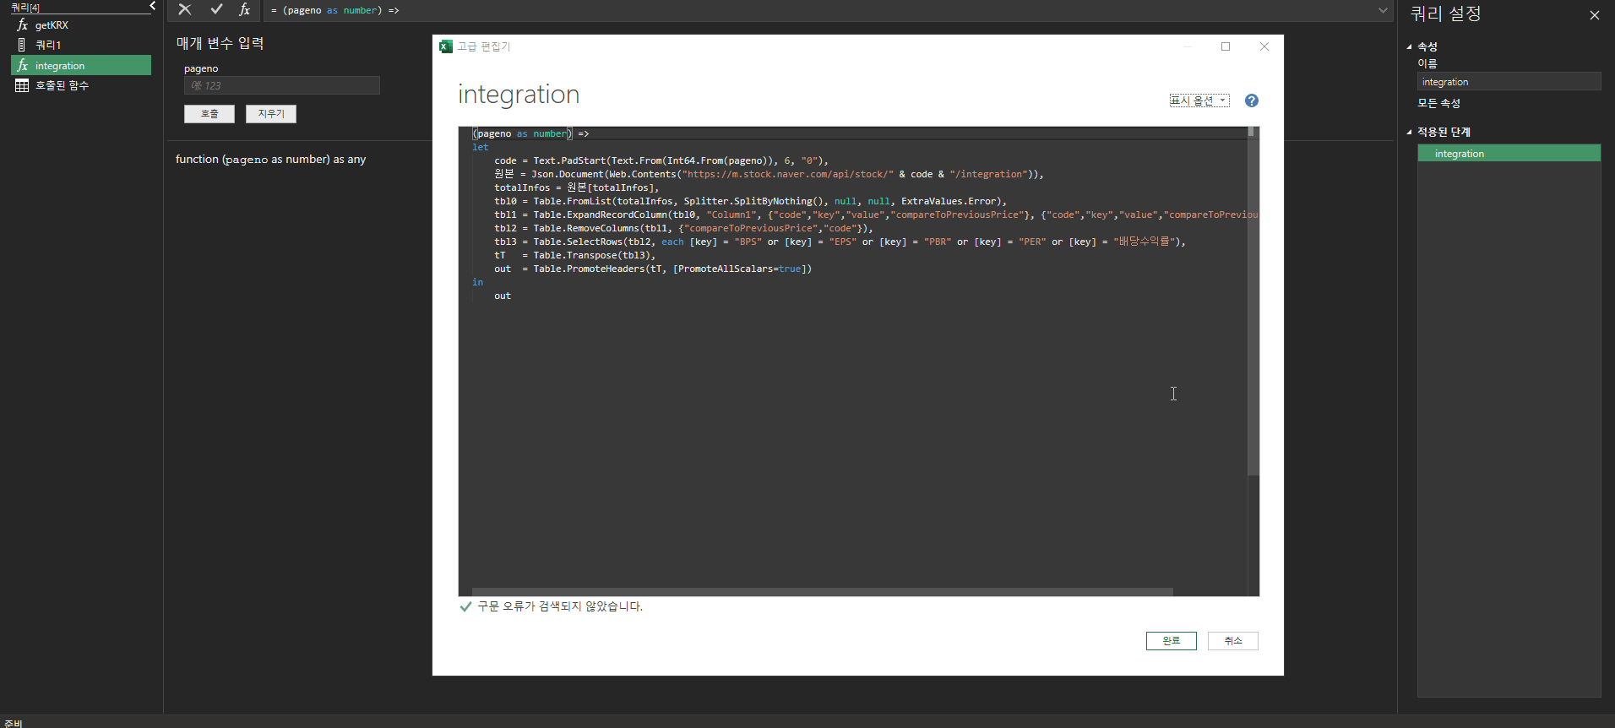Screen dimensions: 1615x728
Task: Open the 표시 옵션 dropdown
Action: point(1199,101)
